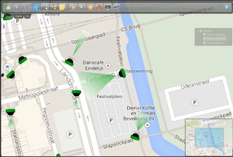The image size is (233, 157).
Task: Open the yellow sticky note tool
Action: [62, 7]
